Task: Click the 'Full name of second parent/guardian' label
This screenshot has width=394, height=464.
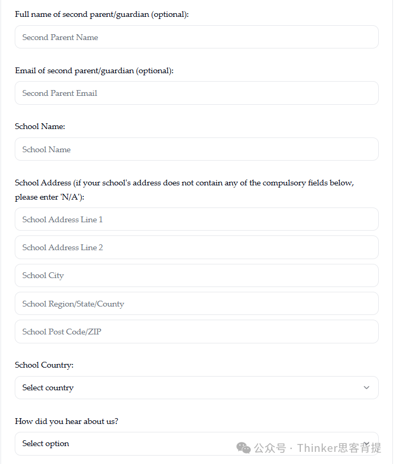Action: coord(102,14)
